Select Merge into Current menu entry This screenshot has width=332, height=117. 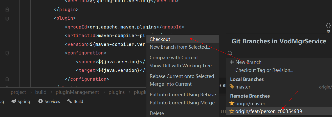point(171,84)
